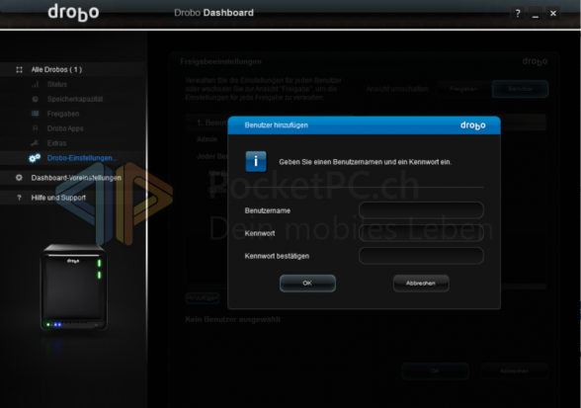Viewport: 581px width, 408px height.
Task: Select the Speicherkapazität pie icon
Action: 36,99
